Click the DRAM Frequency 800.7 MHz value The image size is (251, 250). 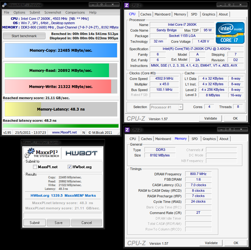click(x=198, y=174)
